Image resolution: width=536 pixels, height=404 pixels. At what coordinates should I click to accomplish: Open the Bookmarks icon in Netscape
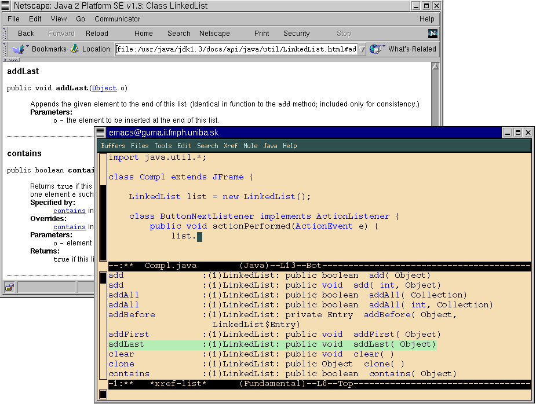pyautogui.click(x=20, y=49)
